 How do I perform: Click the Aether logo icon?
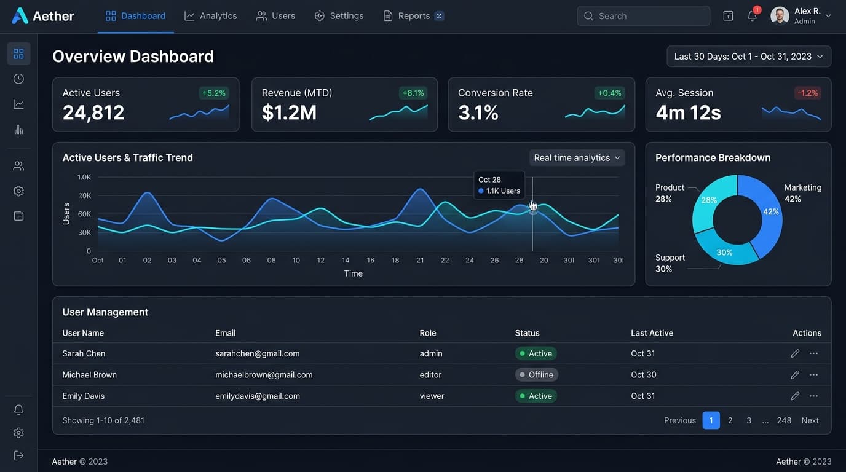pos(20,16)
